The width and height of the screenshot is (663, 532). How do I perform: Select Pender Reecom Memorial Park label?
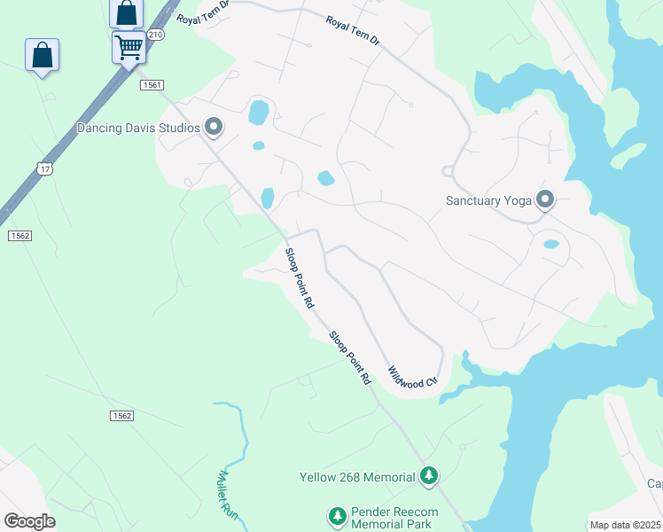[x=394, y=518]
